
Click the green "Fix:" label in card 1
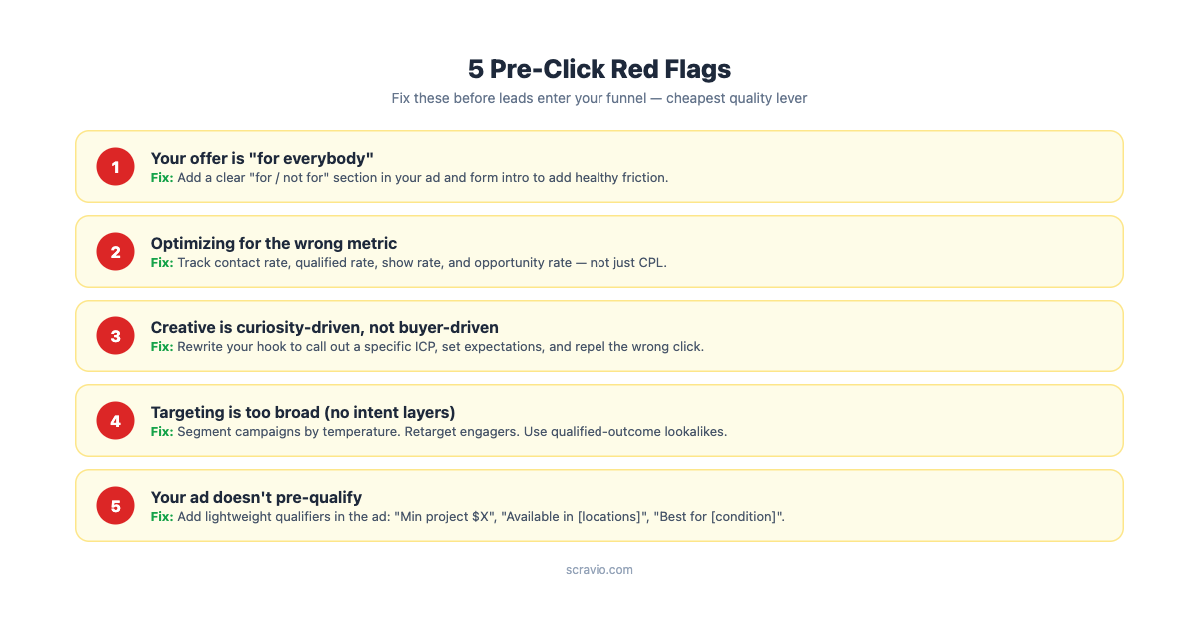pos(162,178)
